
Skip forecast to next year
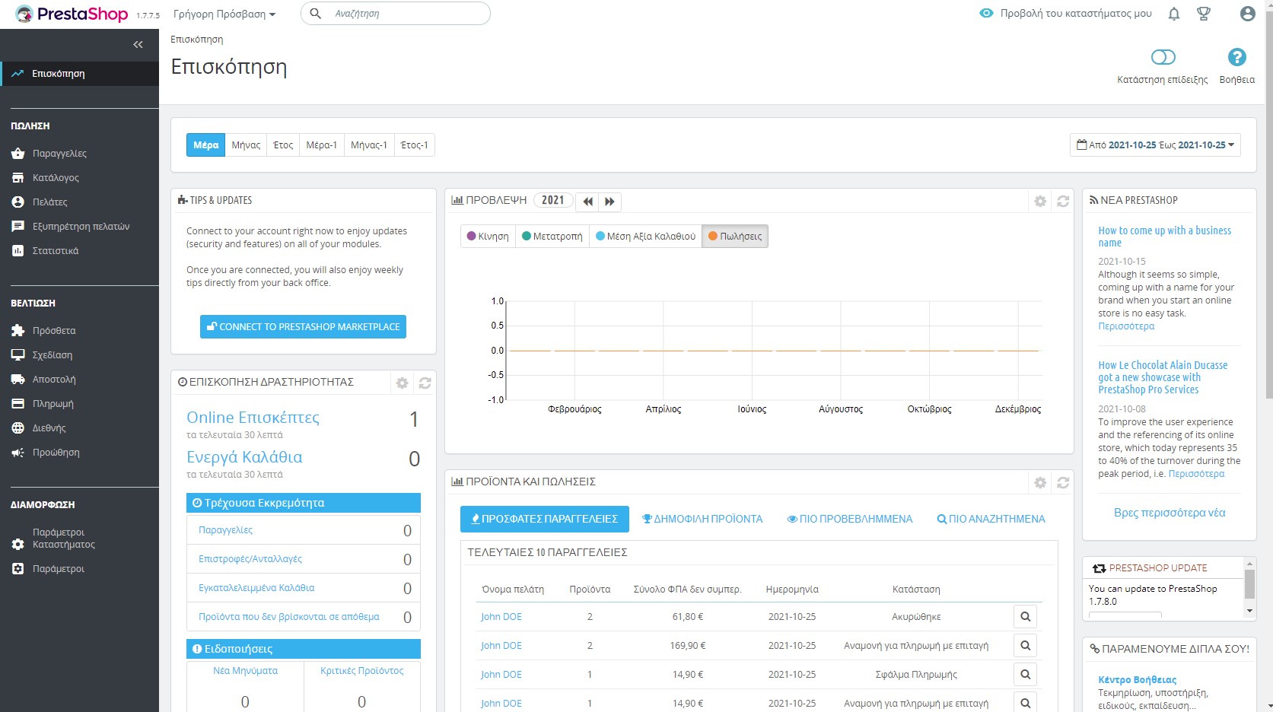click(609, 202)
